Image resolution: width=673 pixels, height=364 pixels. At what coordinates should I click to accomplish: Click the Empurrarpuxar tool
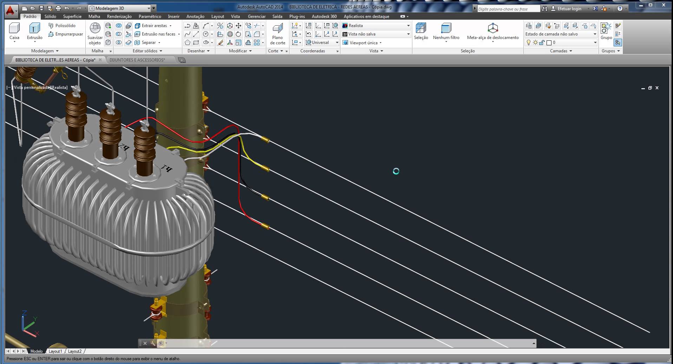pyautogui.click(x=66, y=34)
